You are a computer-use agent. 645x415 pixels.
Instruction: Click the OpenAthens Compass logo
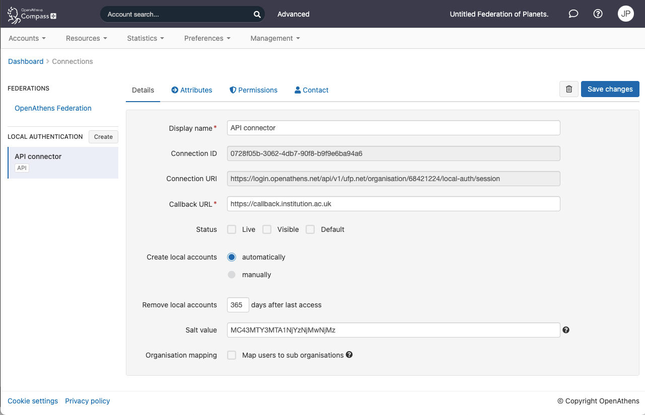(x=31, y=14)
